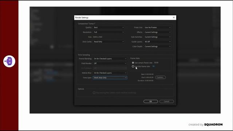Click the Render Settings title text
Screen dimensions: 233x131
(82, 17)
